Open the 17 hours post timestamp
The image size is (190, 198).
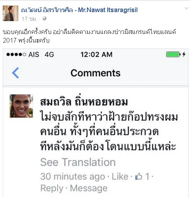point(30,19)
